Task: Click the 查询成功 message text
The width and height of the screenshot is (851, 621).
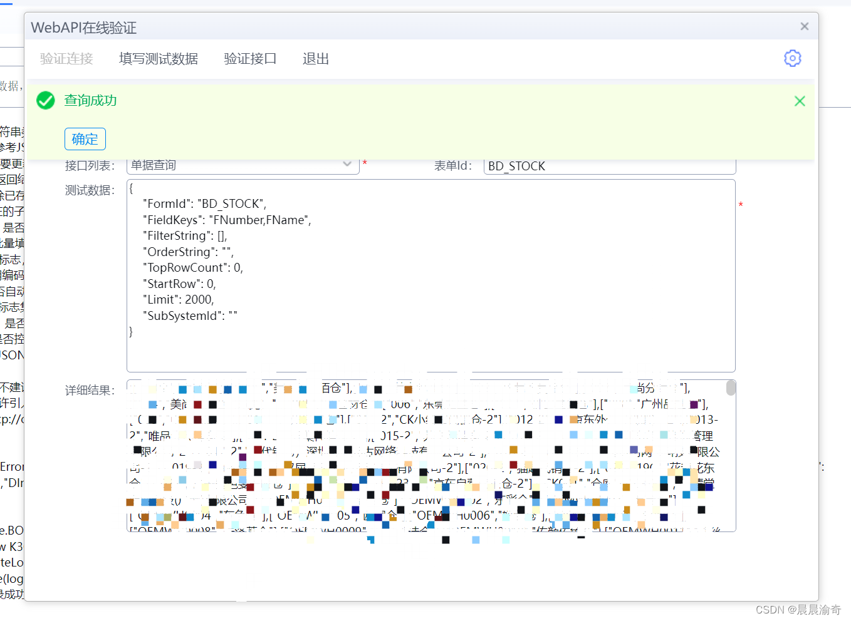Action: [91, 100]
